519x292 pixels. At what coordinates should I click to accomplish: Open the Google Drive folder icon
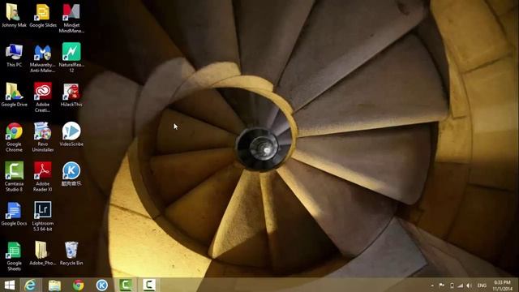coord(14,95)
